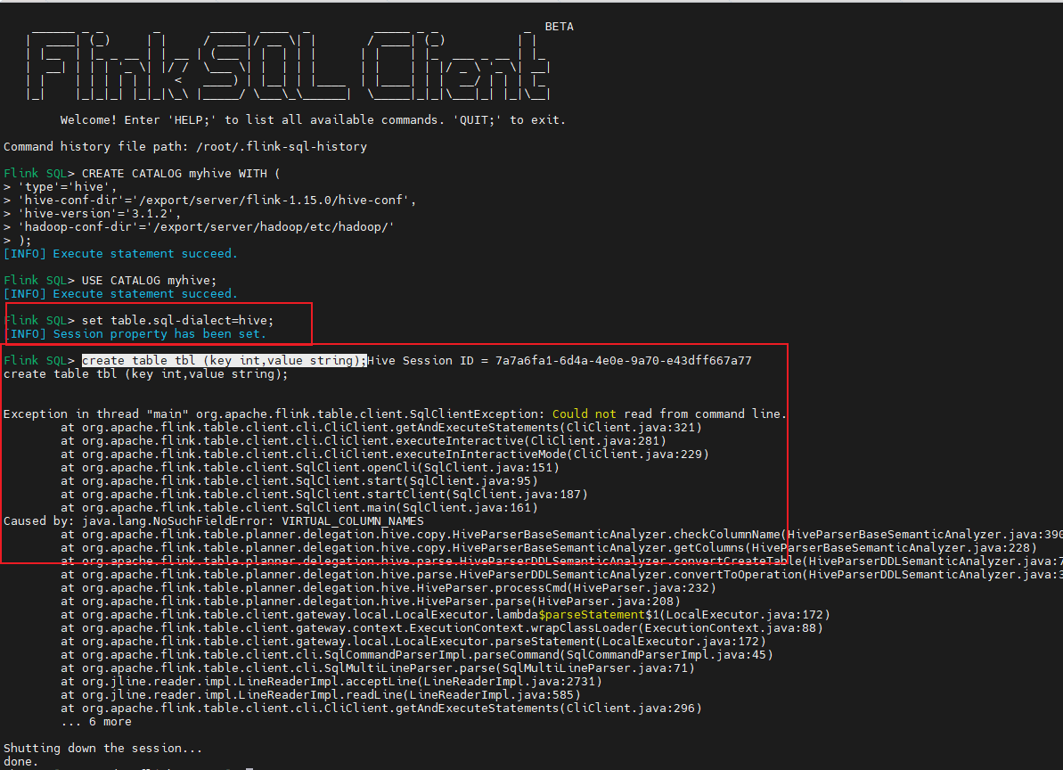This screenshot has height=770, width=1063.
Task: Click the 'USE CATALOG myhive;' command
Action: click(149, 281)
